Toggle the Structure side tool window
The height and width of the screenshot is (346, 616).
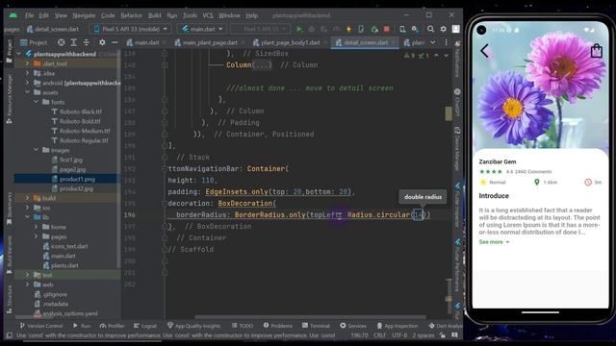click(9, 300)
